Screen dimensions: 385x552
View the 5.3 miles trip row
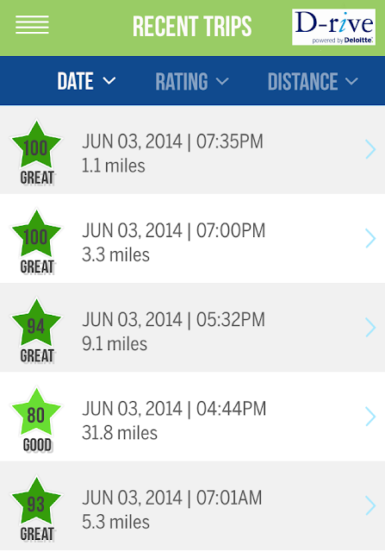(x=192, y=506)
